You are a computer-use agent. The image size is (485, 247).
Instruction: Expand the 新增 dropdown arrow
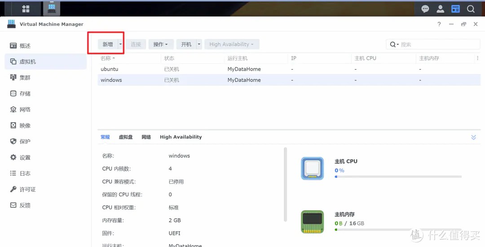click(120, 44)
